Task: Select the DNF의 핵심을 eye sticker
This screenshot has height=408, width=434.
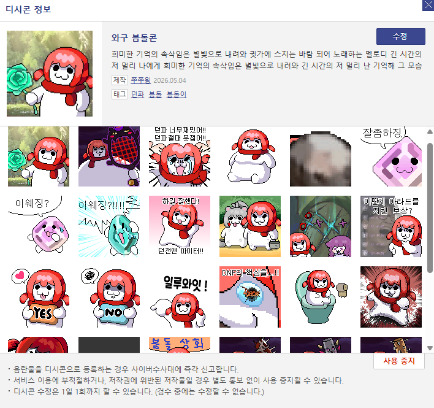Action: click(250, 297)
